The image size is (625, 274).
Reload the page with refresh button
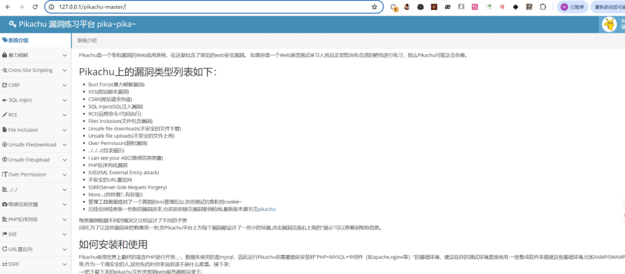coord(35,7)
